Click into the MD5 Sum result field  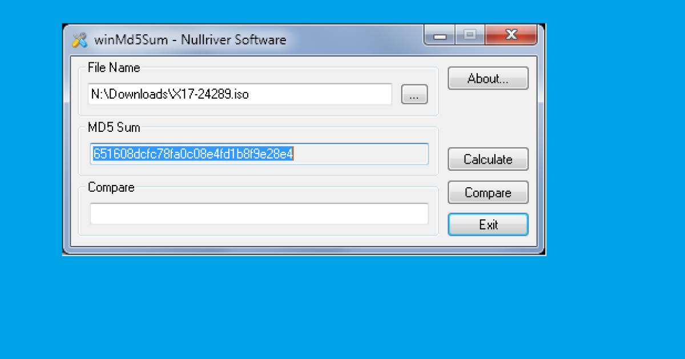pos(259,154)
